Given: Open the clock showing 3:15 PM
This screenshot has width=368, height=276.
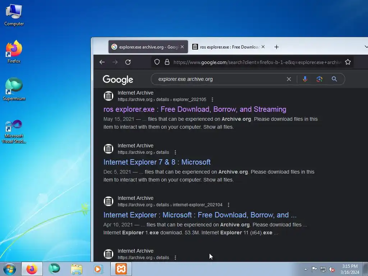Looking at the screenshot, I should [x=350, y=269].
